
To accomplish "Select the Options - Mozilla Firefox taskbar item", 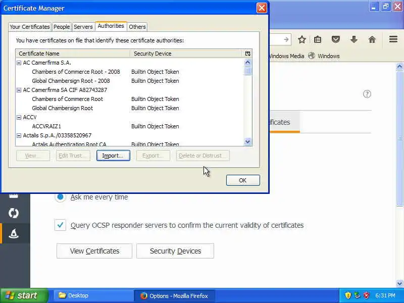I will pyautogui.click(x=174, y=296).
